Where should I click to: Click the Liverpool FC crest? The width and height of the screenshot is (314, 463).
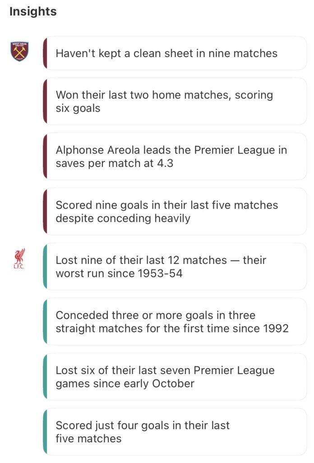point(19,258)
